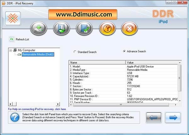Click the table's horizontal scrollbar right arrow

(x=176, y=105)
